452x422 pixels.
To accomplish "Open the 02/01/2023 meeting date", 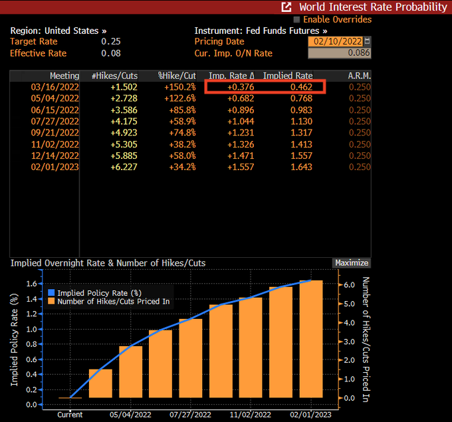I will coord(55,167).
